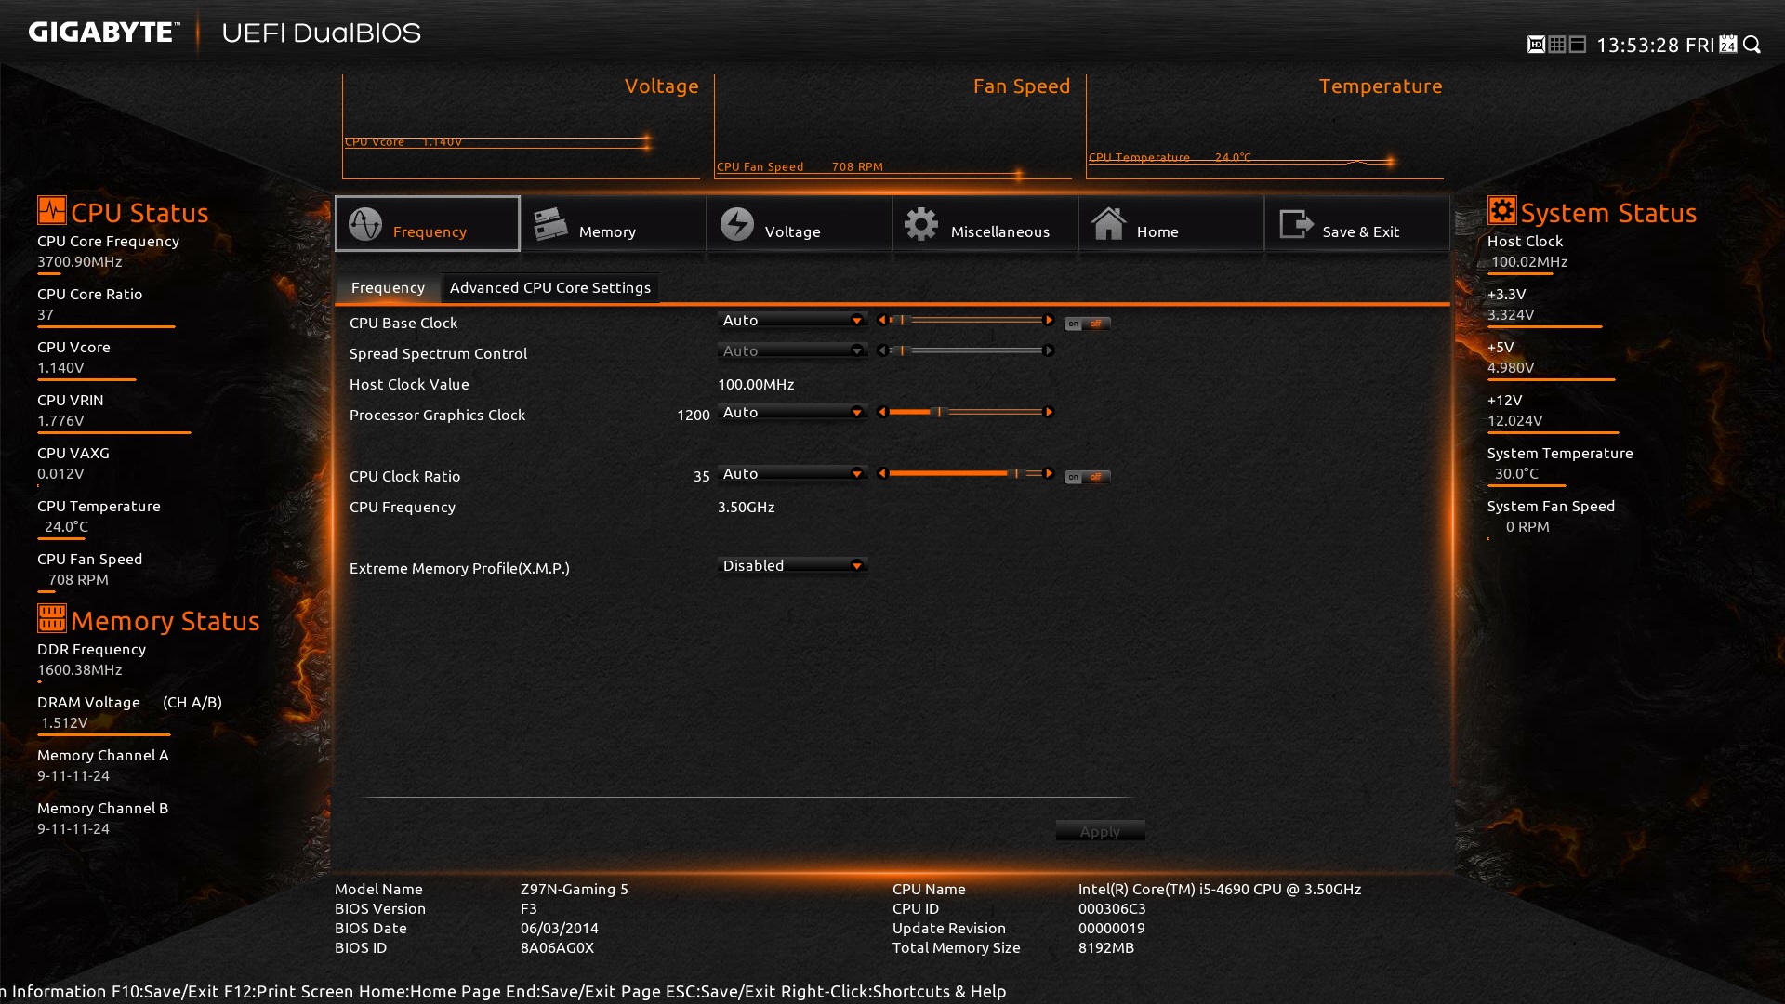
Task: Click left arrow of Spread Spectrum slider
Action: pos(881,350)
